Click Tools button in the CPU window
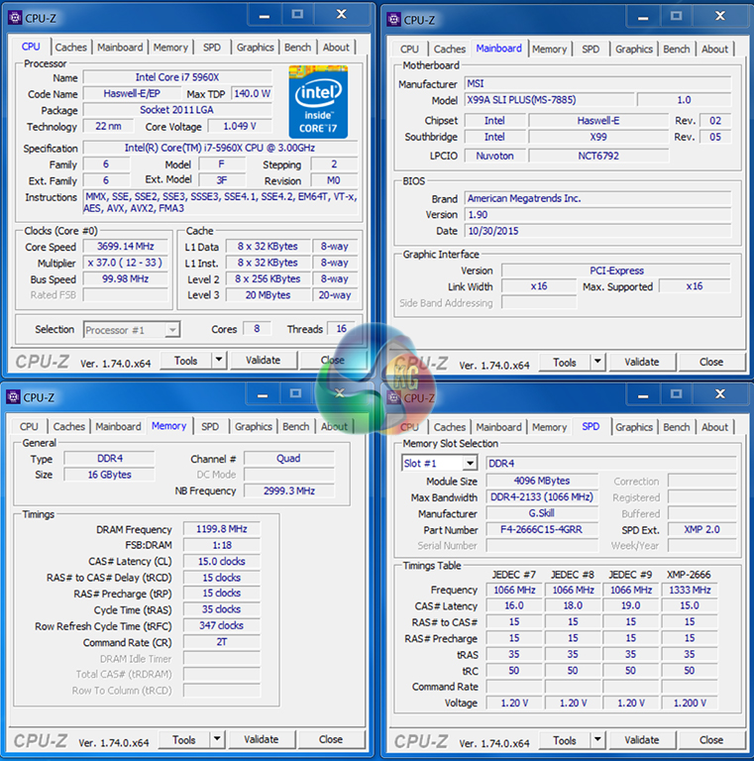Image resolution: width=754 pixels, height=761 pixels. click(x=186, y=360)
